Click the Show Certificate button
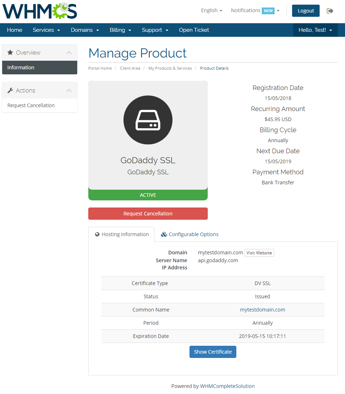 [x=213, y=352]
